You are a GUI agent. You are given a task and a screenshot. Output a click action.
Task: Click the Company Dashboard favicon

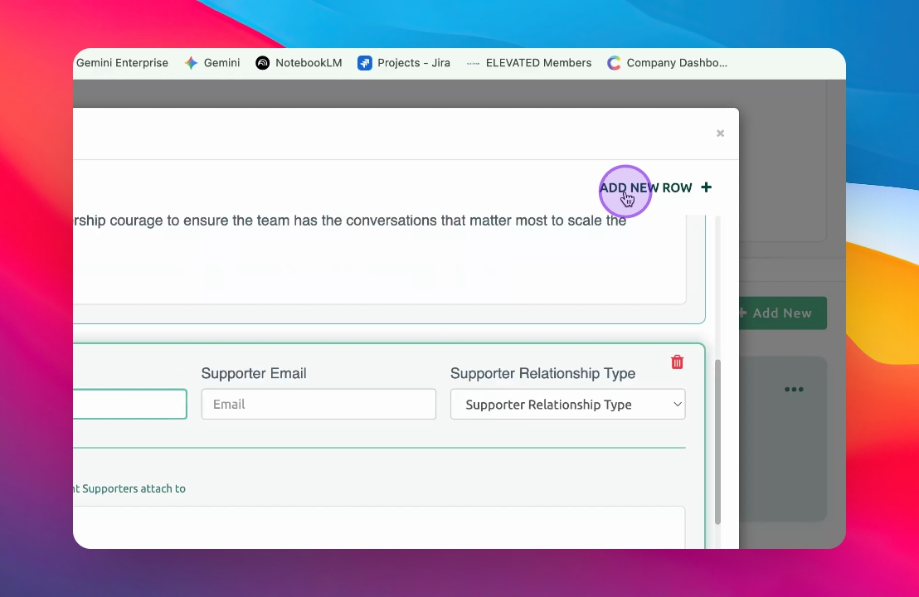614,63
